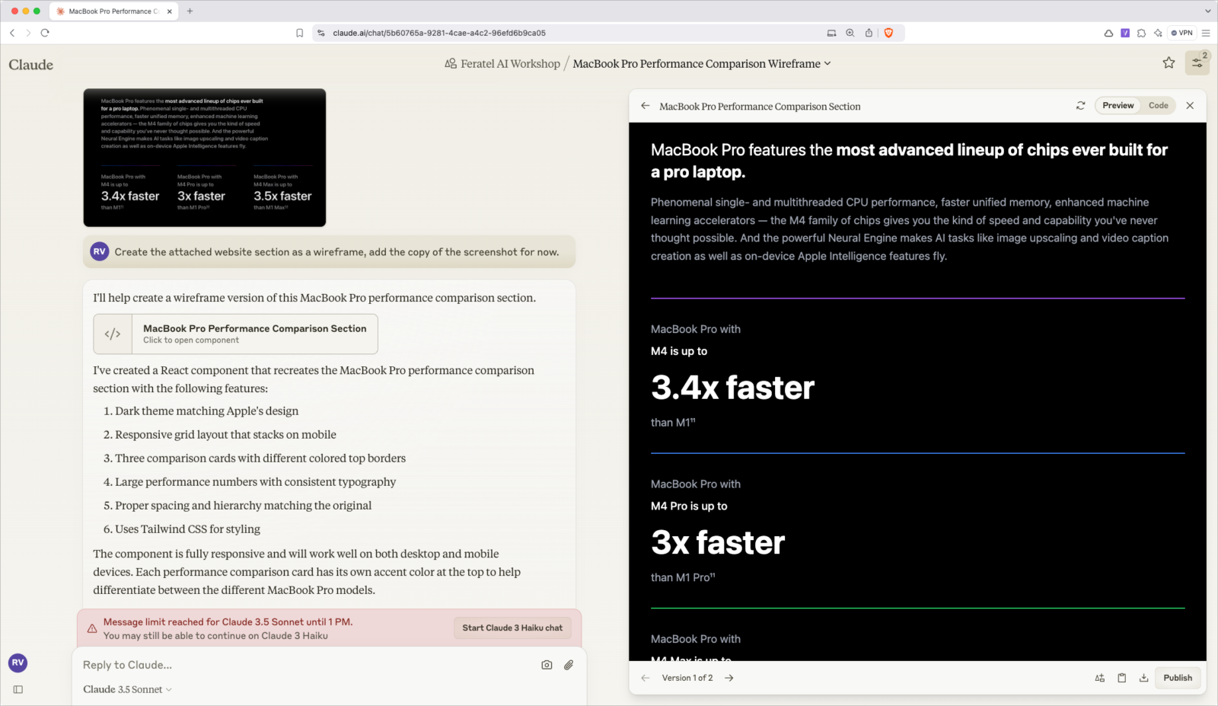Click 'Uses Tailwind CSS for styling' list item
1218x706 pixels.
point(187,529)
